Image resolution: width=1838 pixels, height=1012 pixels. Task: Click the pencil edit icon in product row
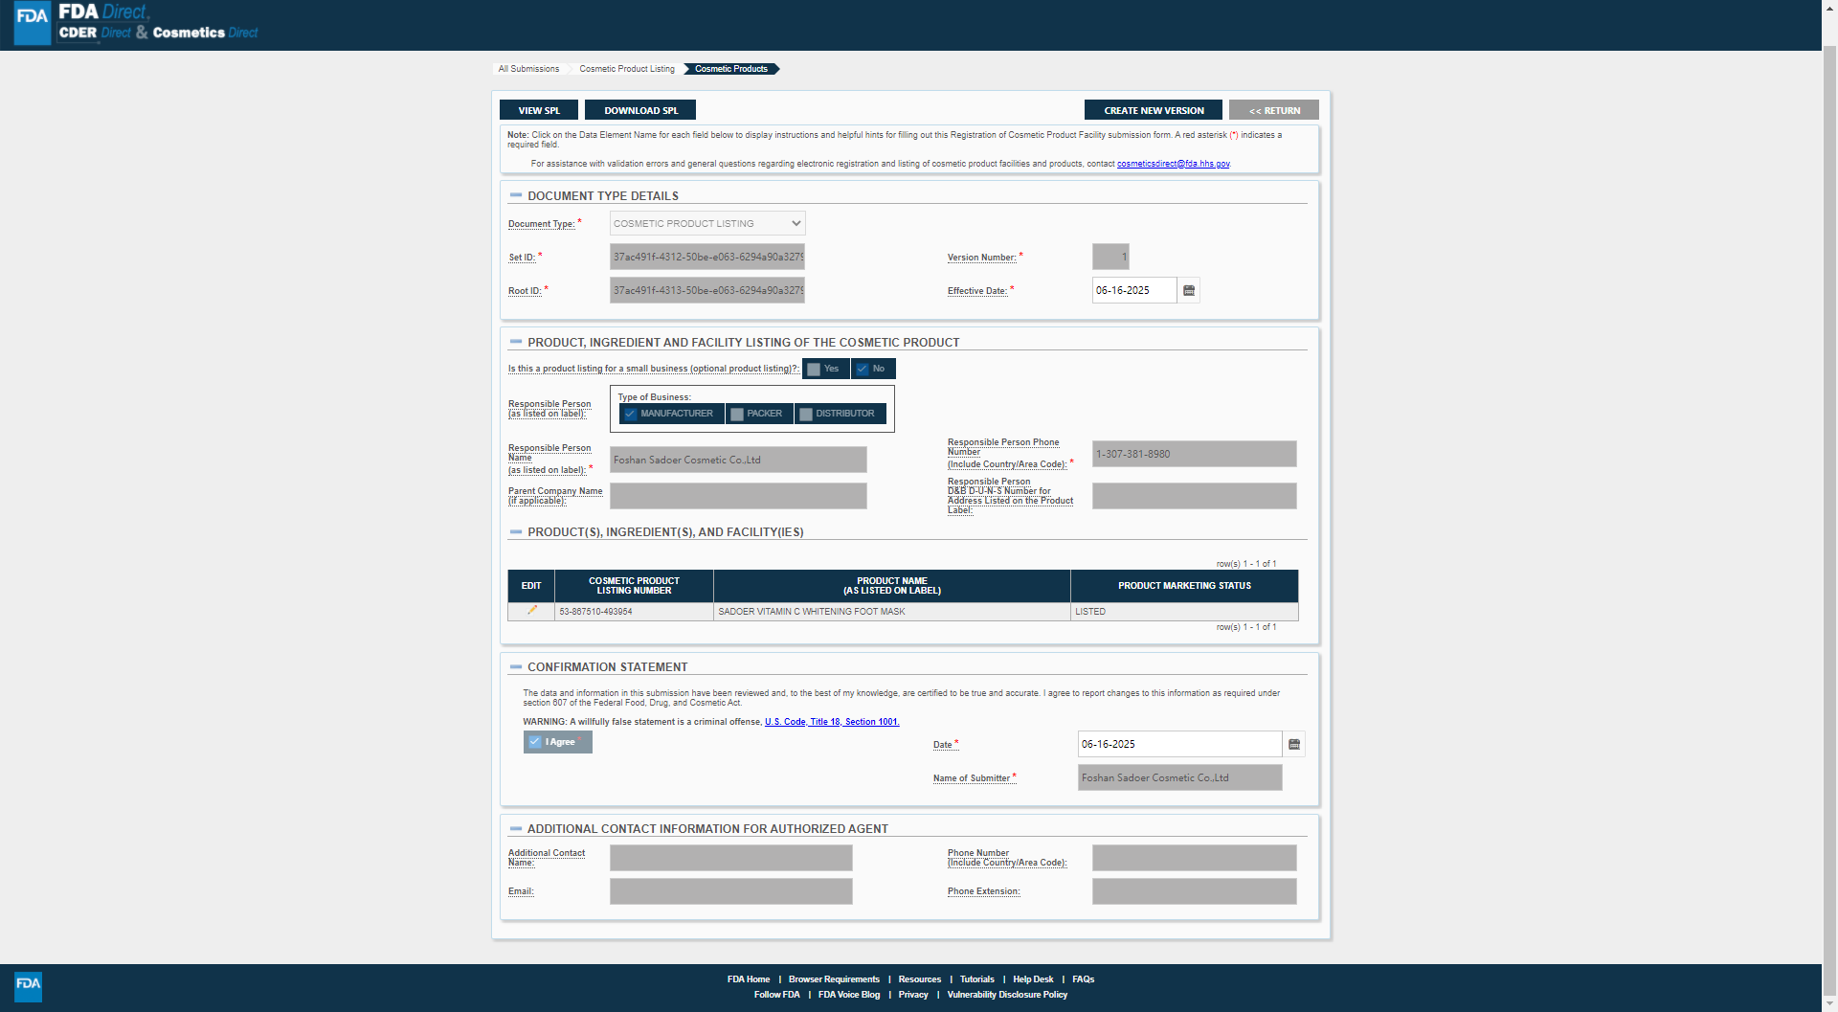[532, 611]
